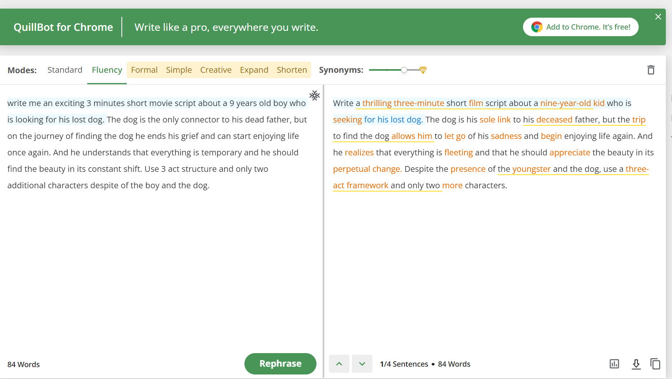Click the word 'realizes' in output
The height and width of the screenshot is (379, 672).
pyautogui.click(x=359, y=153)
